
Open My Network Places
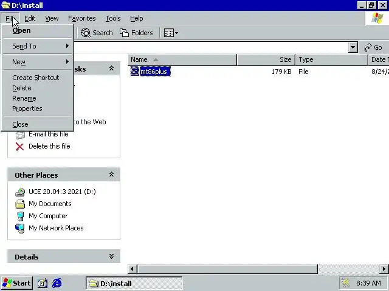(56, 228)
